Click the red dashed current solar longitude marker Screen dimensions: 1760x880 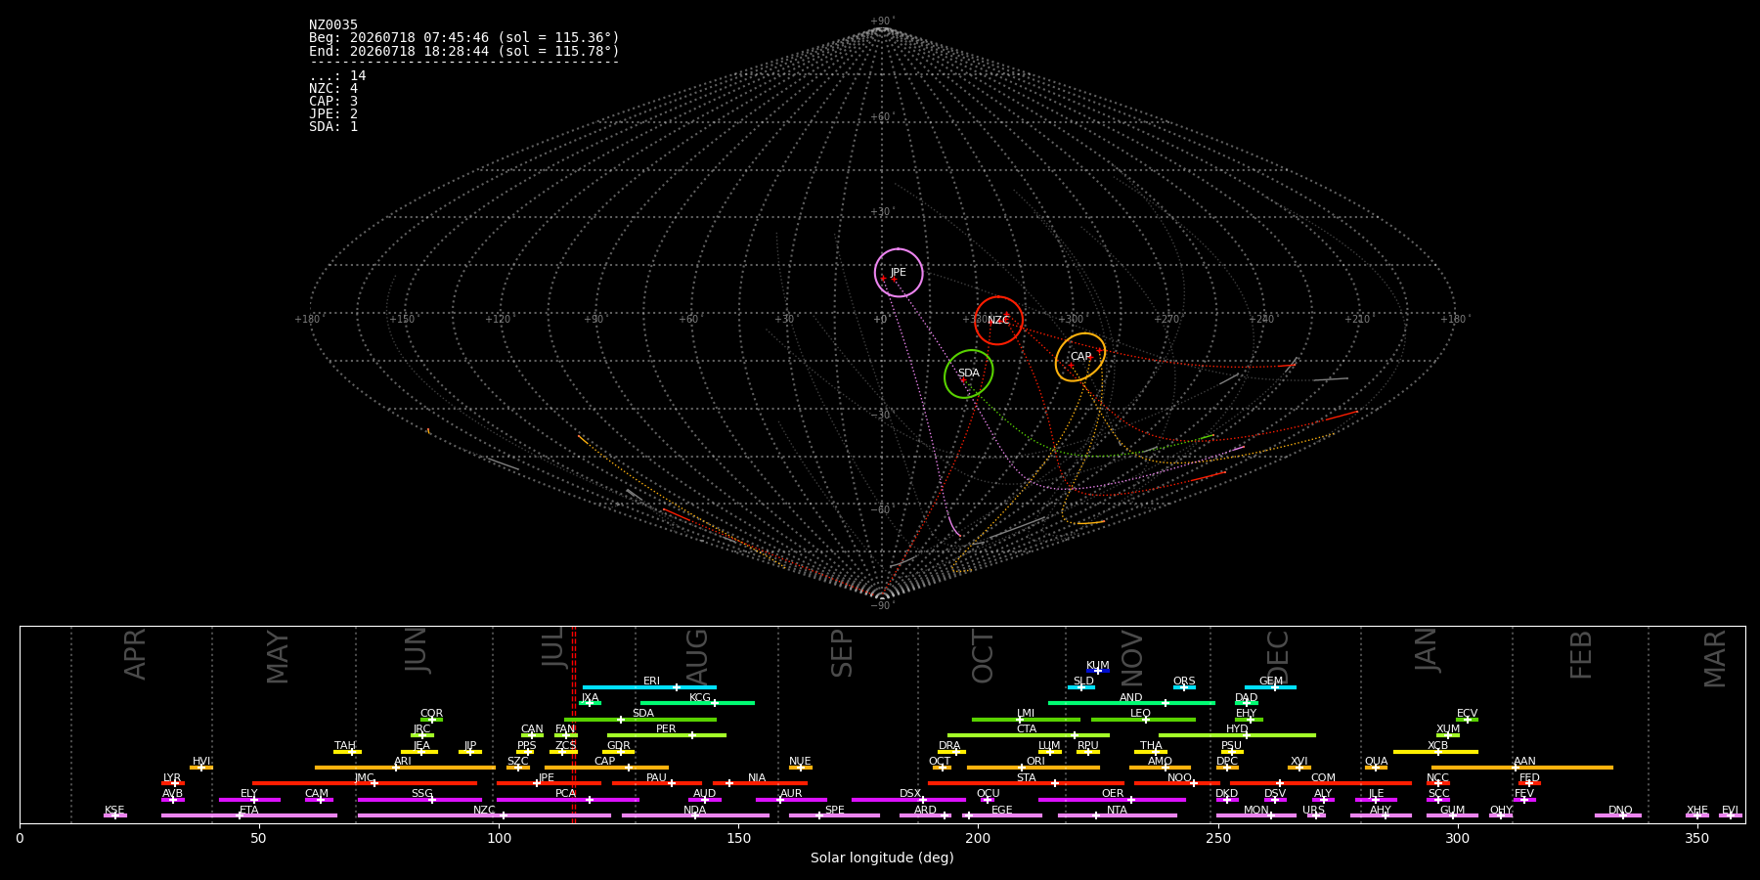click(x=574, y=724)
